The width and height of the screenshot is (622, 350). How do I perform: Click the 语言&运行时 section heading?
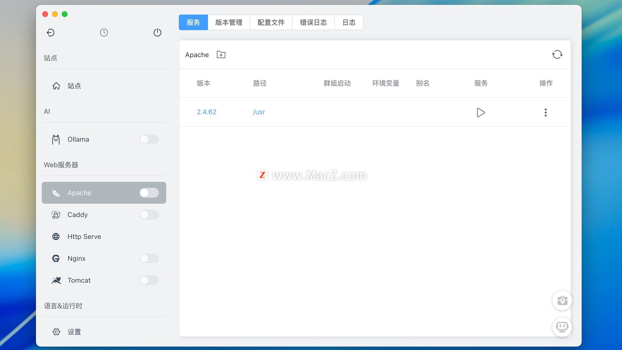(63, 306)
